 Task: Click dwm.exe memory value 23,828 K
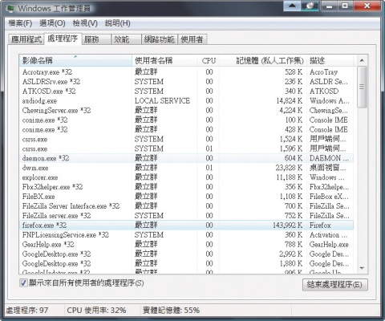pyautogui.click(x=289, y=168)
